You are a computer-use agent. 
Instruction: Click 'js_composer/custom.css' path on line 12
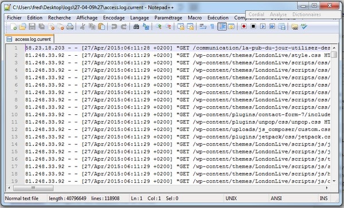295,129
